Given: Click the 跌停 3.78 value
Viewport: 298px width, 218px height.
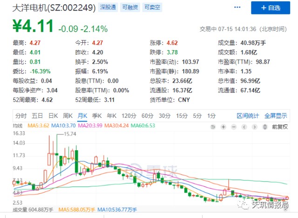Looking at the screenshot, I should pos(172,52).
